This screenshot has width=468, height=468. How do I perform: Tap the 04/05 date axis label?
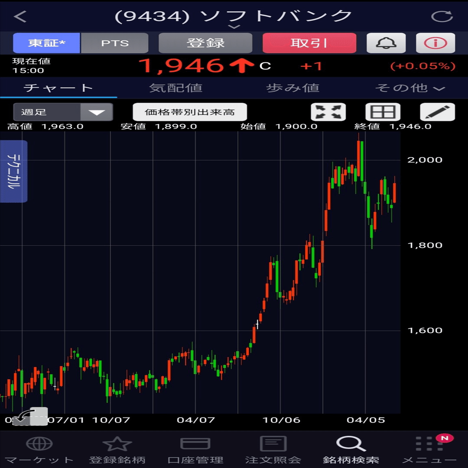pyautogui.click(x=366, y=420)
